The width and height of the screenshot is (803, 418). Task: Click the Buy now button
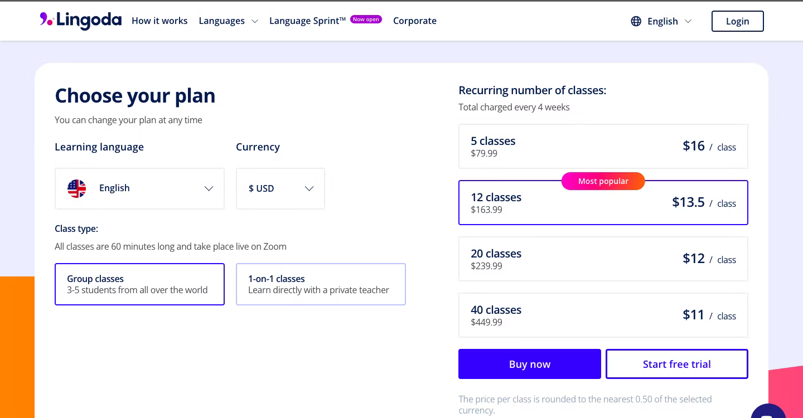[x=529, y=364]
